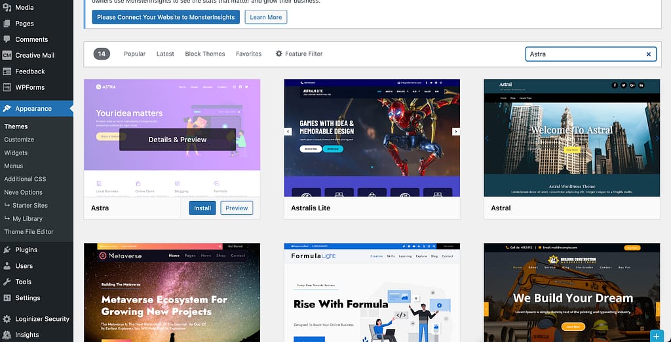Click the blue plus icon at bottom right
Viewport: 671px width, 342px height.
click(657, 336)
